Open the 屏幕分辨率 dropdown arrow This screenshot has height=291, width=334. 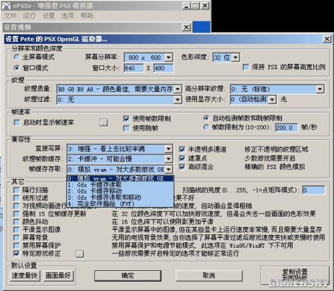point(169,58)
